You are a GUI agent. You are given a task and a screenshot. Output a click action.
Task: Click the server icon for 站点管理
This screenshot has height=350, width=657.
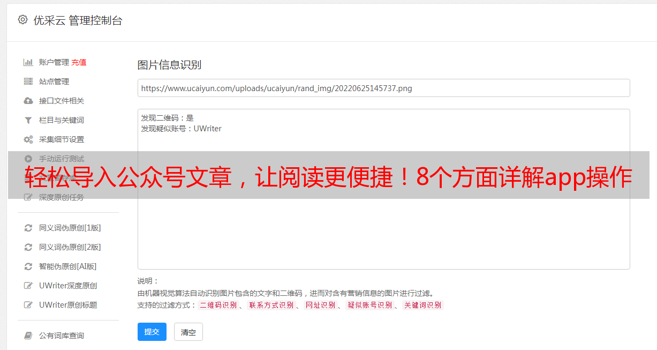[x=28, y=81]
